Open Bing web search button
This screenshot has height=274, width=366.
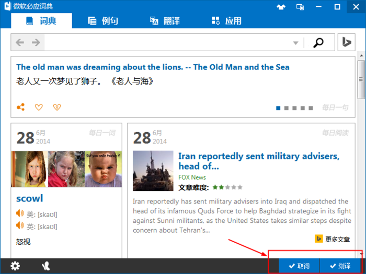tap(346, 42)
